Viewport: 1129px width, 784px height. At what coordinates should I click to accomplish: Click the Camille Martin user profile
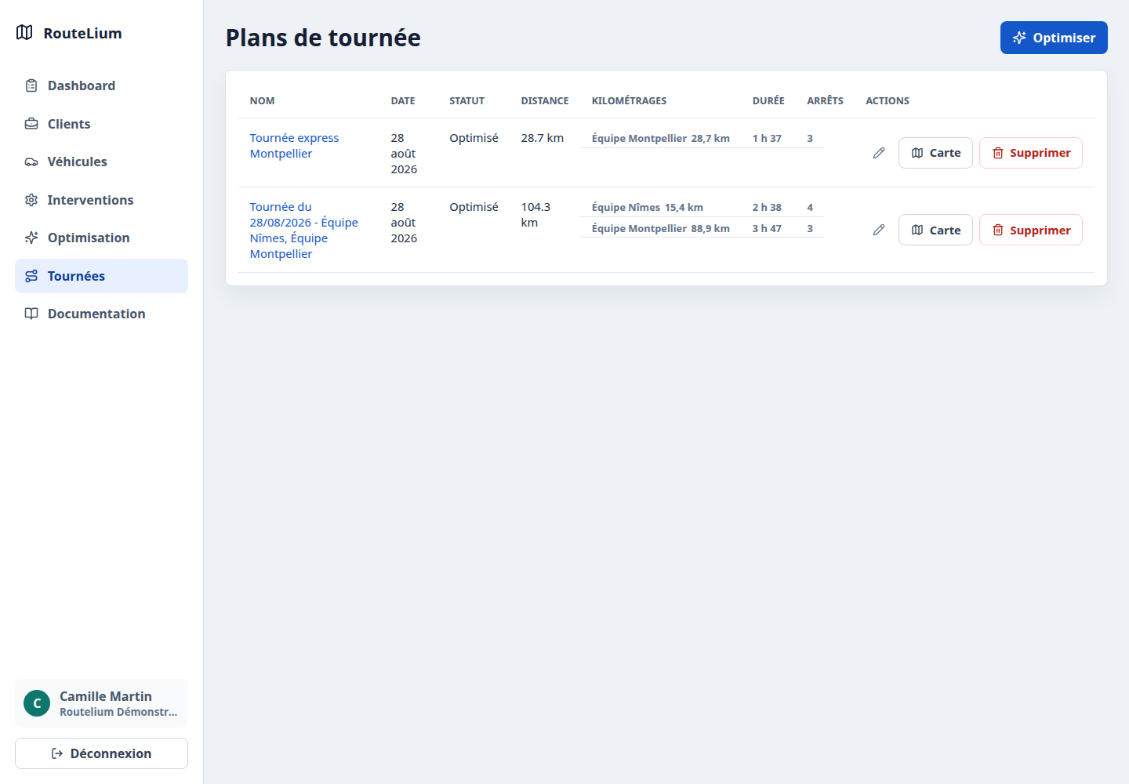coord(101,703)
